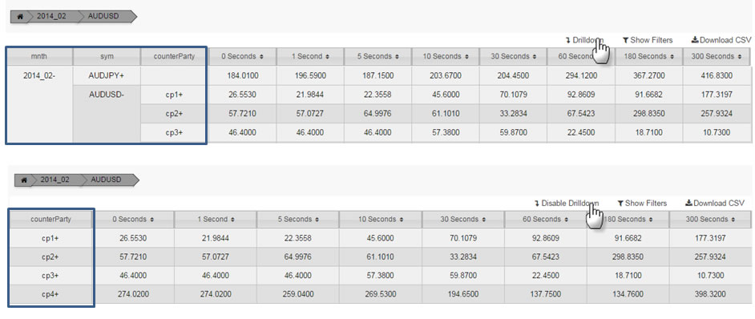Enable Drilldown on the upper table
The height and width of the screenshot is (319, 755).
pos(584,40)
